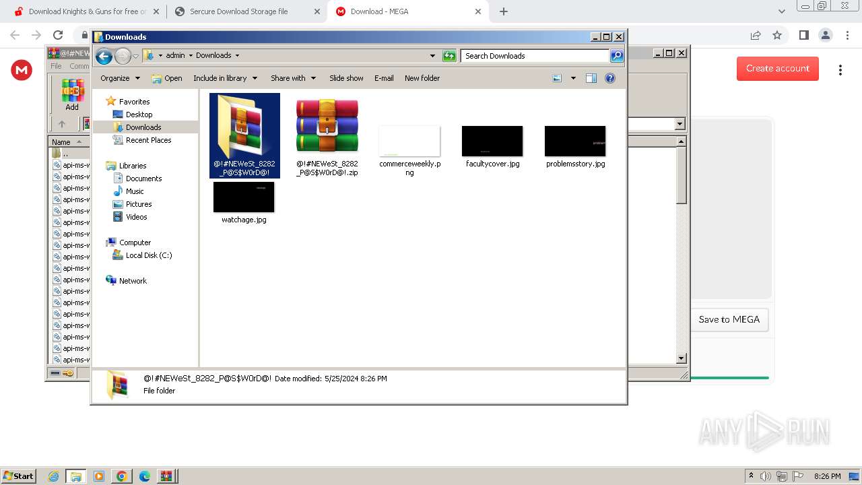Select Computer in the navigation pane
The width and height of the screenshot is (862, 485).
(x=135, y=243)
